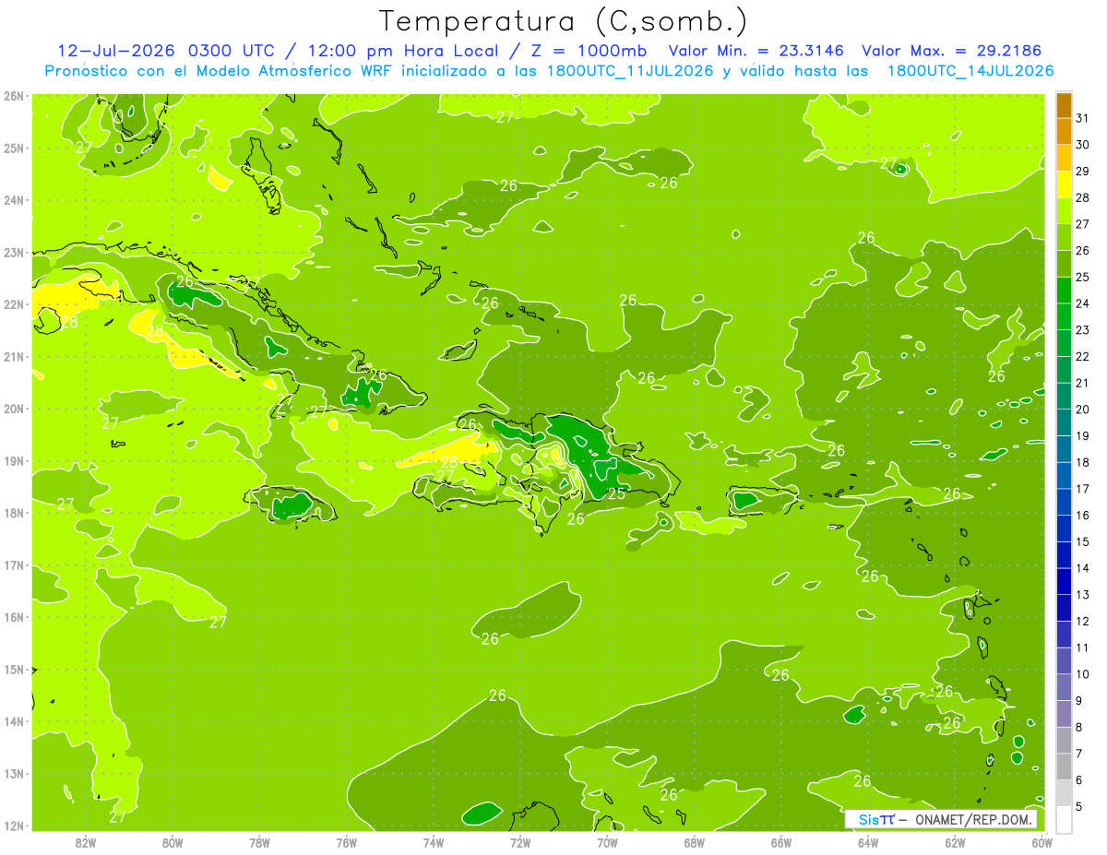Screen dimensions: 1107x855
Task: Click the "72W" longitude axis label
Action: click(x=520, y=841)
